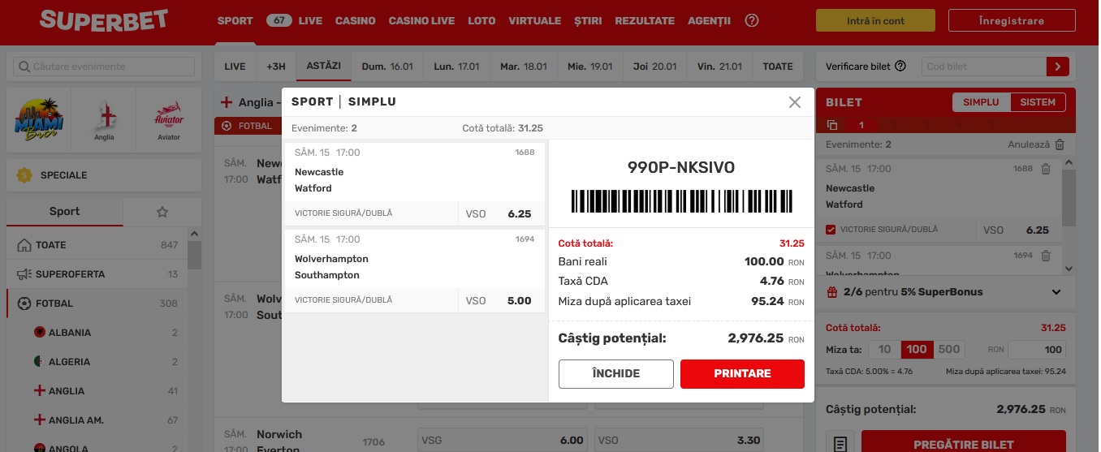Open the Anglia flag shortcut tile
This screenshot has height=452, width=1101.
point(104,120)
